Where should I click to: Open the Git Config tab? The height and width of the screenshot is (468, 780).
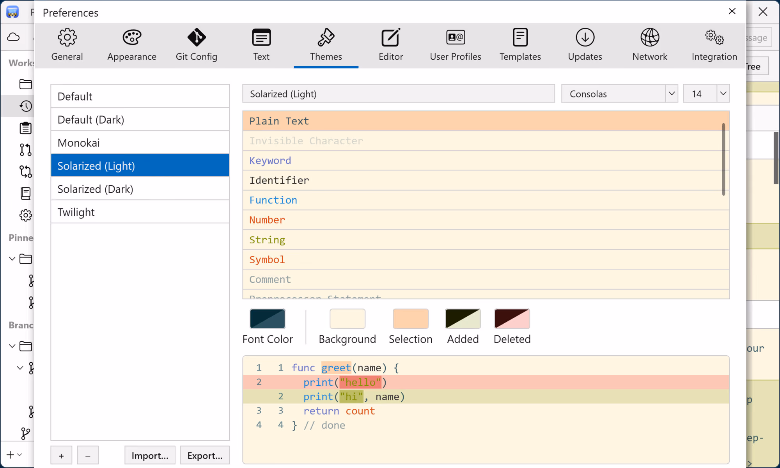click(197, 45)
